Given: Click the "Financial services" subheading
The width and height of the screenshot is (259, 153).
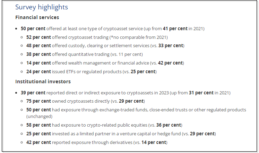Looking at the screenshot, I should (x=37, y=17).
